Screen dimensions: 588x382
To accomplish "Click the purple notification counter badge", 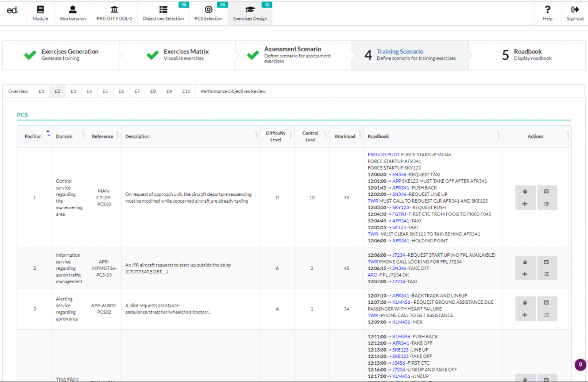I will point(580,364).
